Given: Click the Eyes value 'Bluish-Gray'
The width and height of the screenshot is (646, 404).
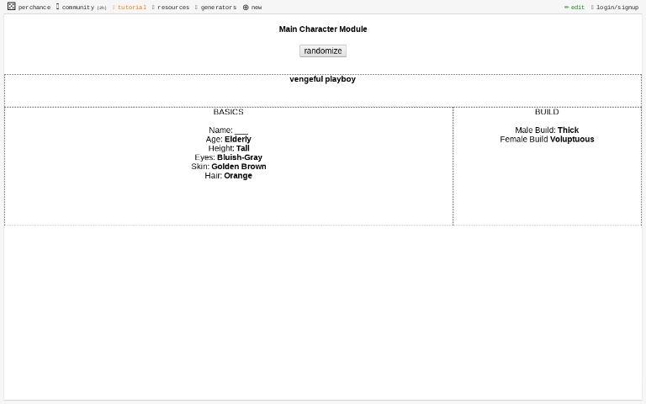Looking at the screenshot, I should click(239, 157).
